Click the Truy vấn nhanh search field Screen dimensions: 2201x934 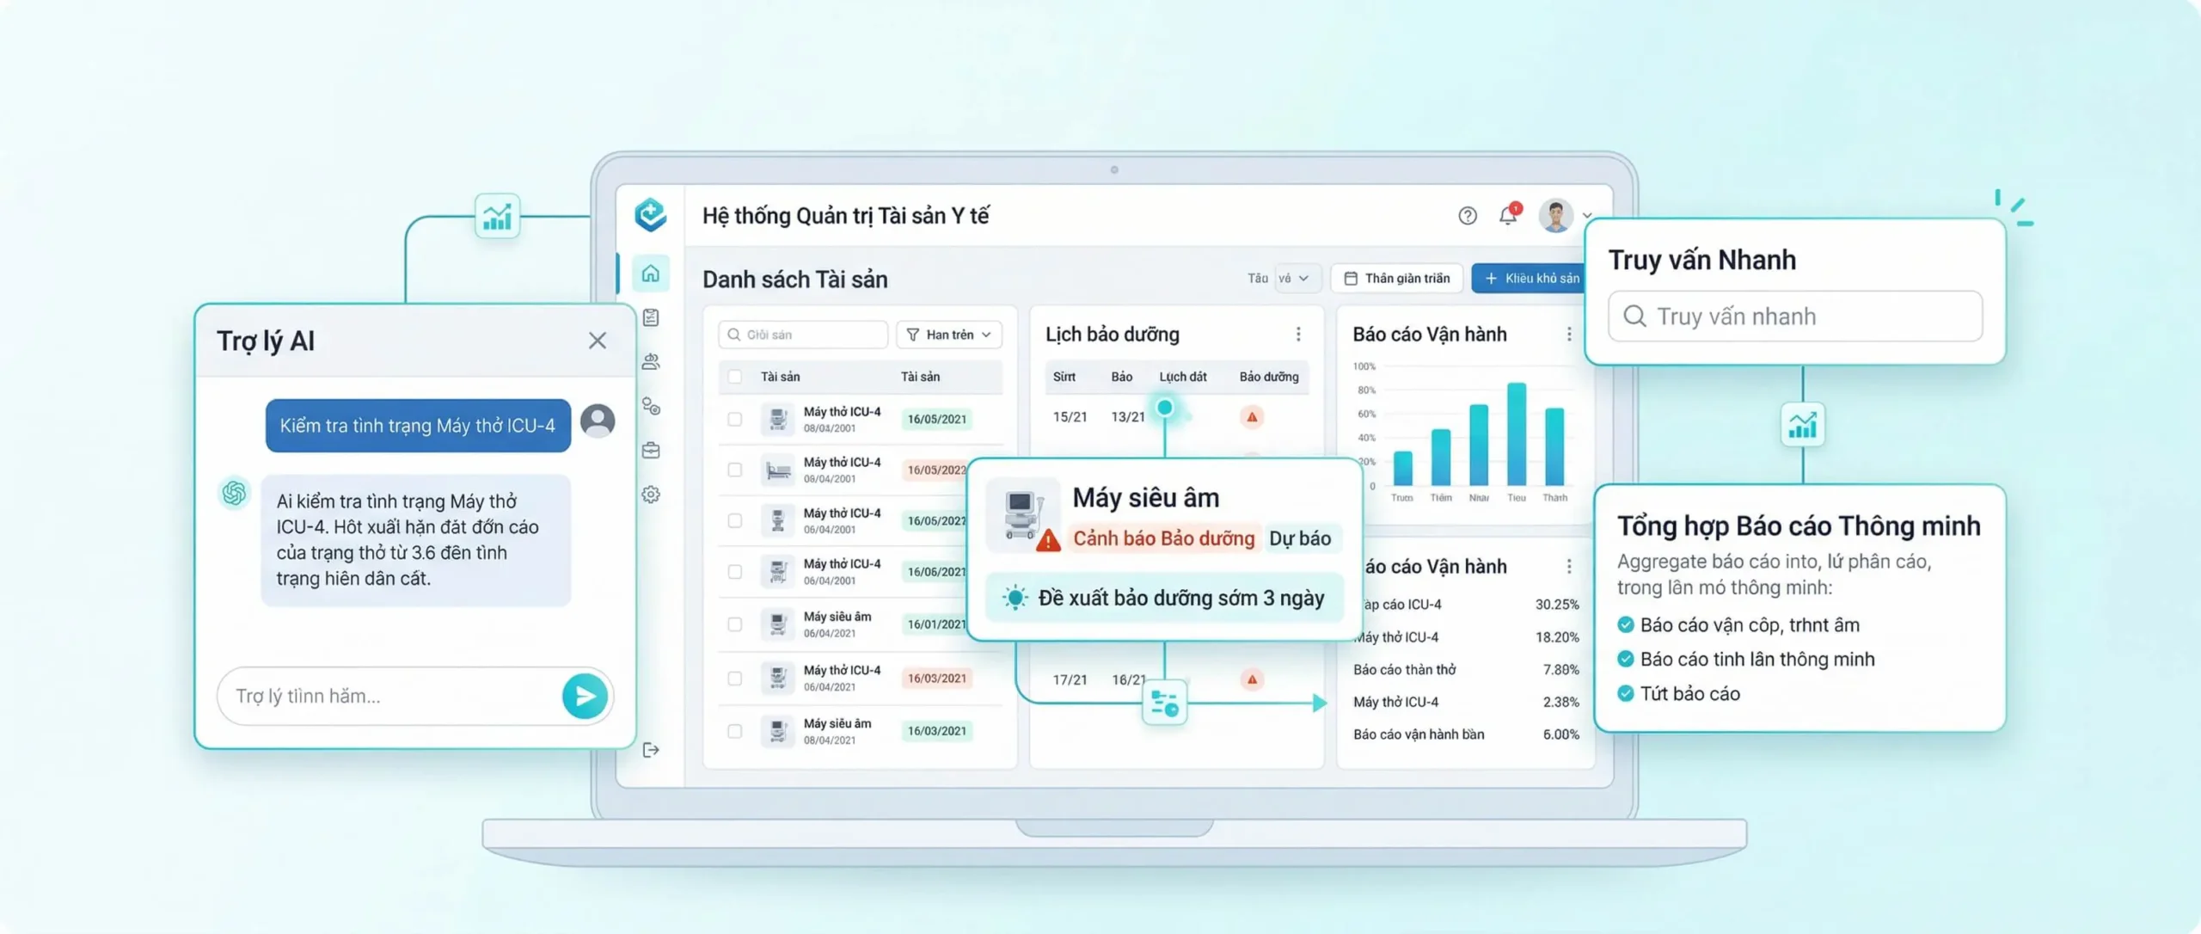click(1795, 316)
